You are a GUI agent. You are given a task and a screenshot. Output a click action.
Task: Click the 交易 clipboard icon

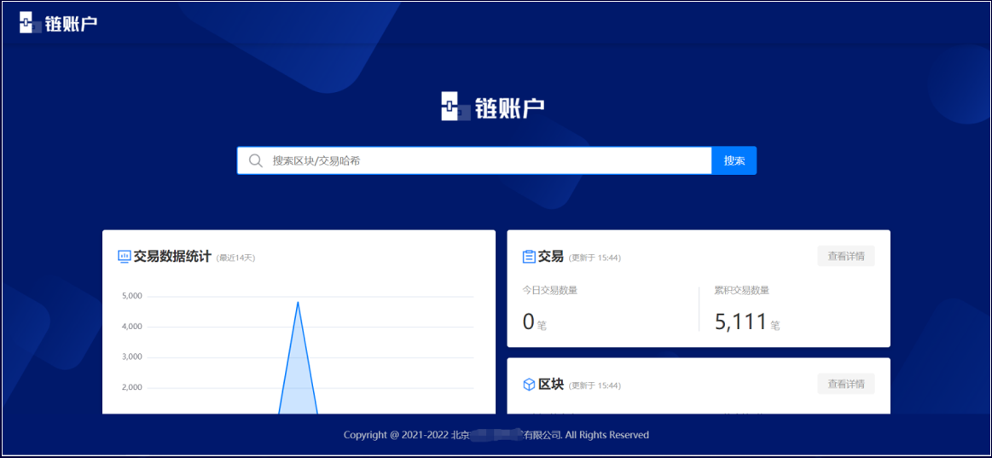pos(529,256)
